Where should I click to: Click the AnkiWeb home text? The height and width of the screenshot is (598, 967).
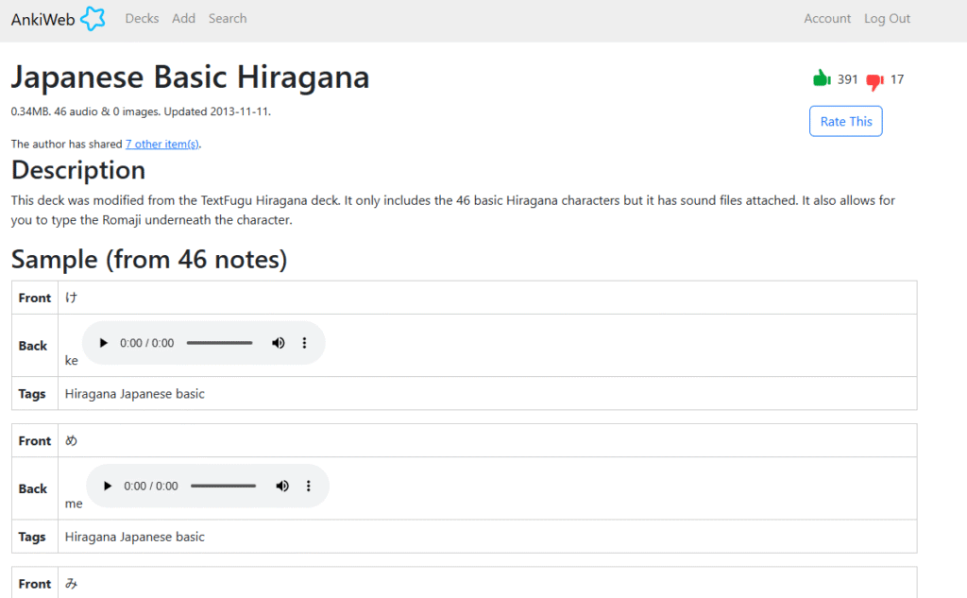42,20
